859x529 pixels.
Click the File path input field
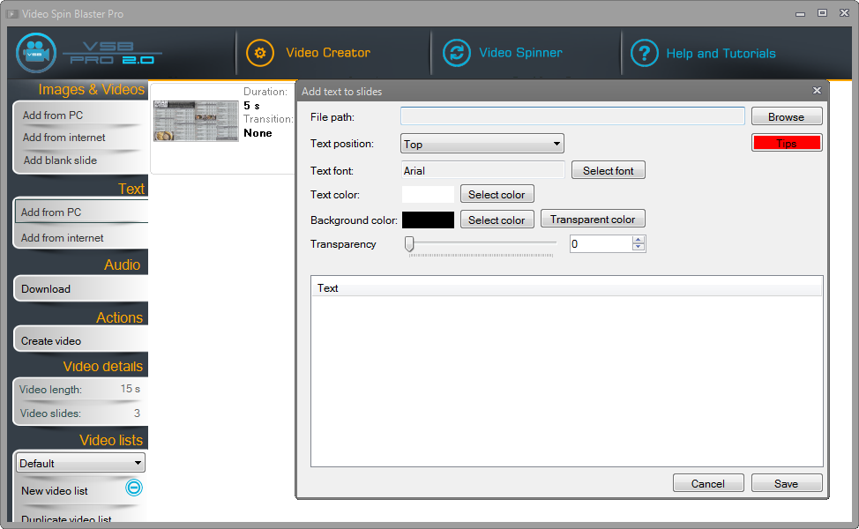click(x=572, y=116)
